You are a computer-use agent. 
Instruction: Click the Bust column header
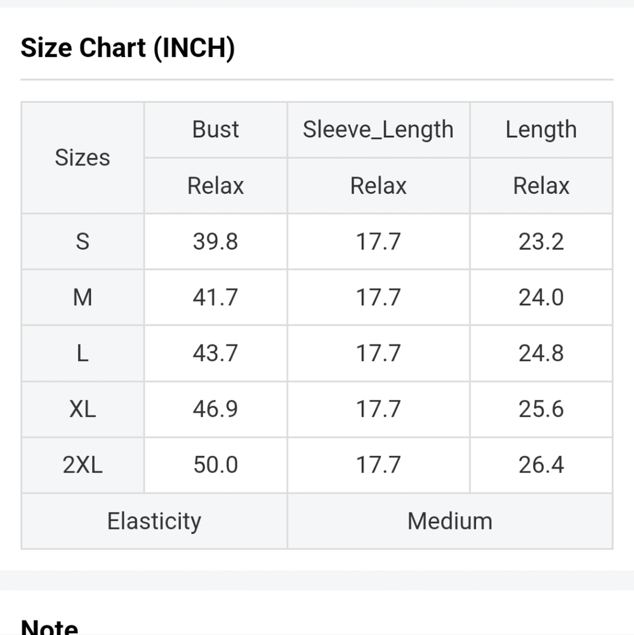(x=215, y=130)
